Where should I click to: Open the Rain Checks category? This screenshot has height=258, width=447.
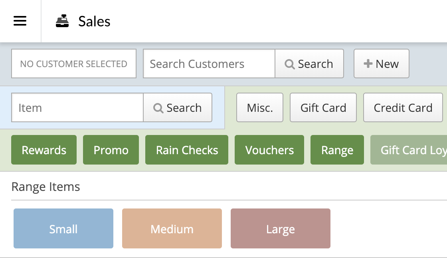click(x=187, y=150)
